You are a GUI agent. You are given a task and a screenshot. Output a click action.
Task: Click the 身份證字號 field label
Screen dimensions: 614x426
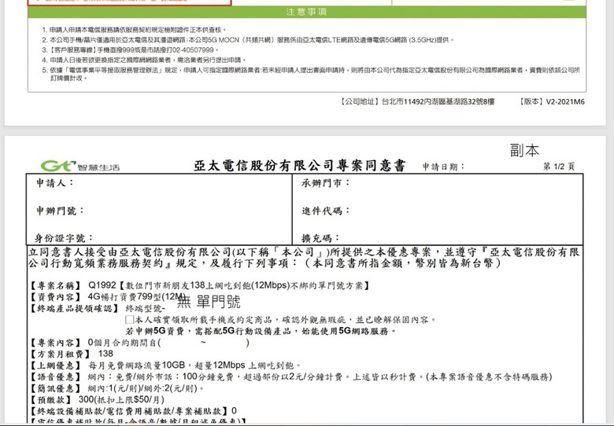pos(65,238)
